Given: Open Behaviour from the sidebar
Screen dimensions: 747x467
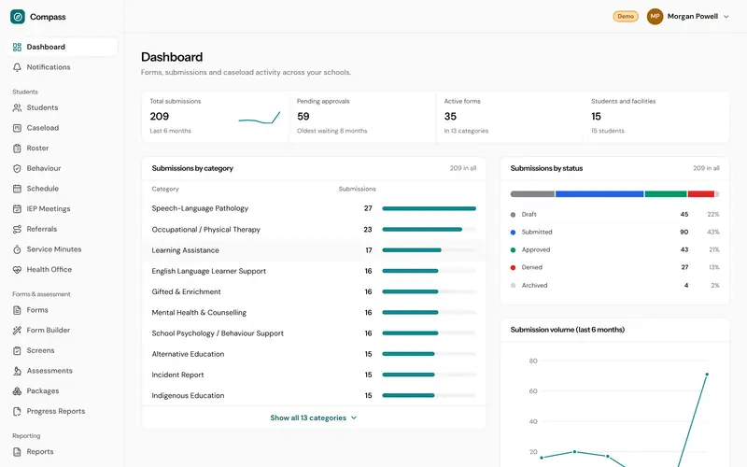Looking at the screenshot, I should (63, 168).
